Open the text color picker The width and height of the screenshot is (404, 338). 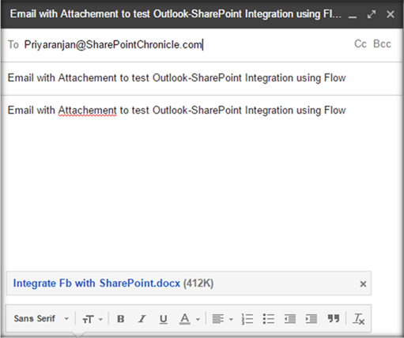pyautogui.click(x=189, y=319)
